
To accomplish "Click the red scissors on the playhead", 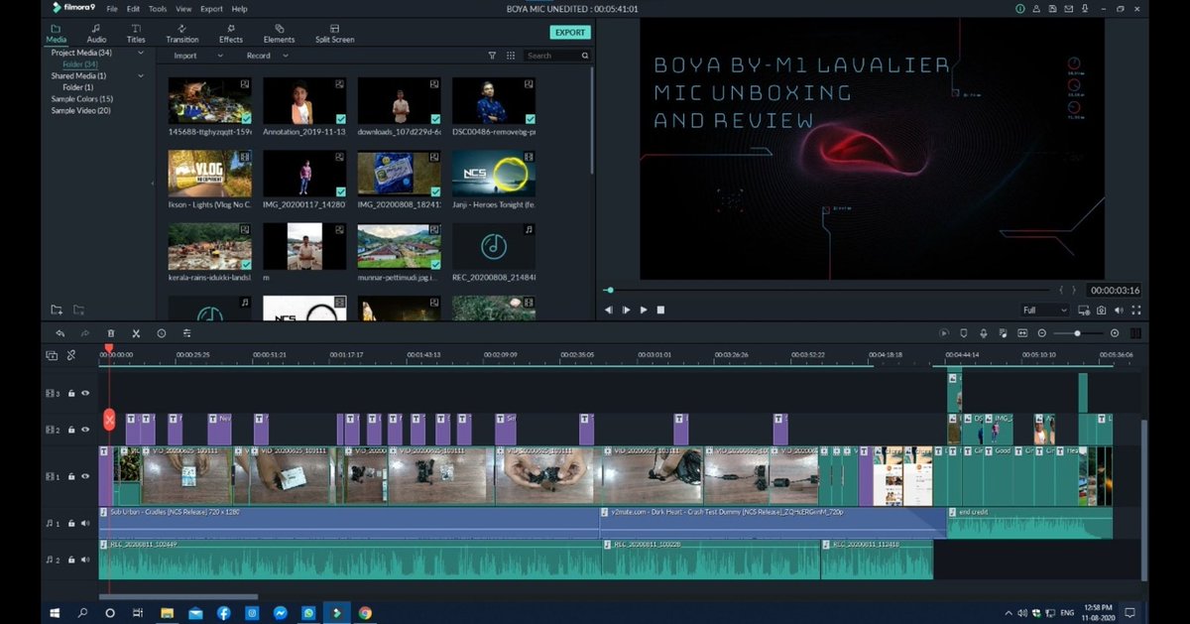I will tap(109, 420).
